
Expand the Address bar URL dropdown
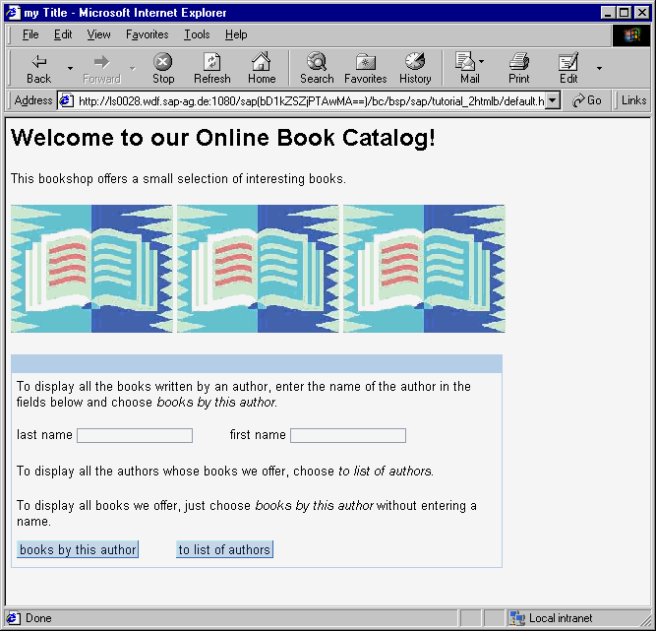pyautogui.click(x=553, y=100)
